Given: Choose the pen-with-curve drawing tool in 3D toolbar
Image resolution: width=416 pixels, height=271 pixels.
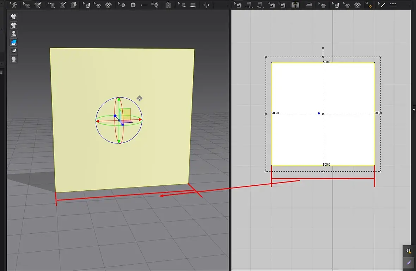Looking at the screenshot, I should click(38, 5).
